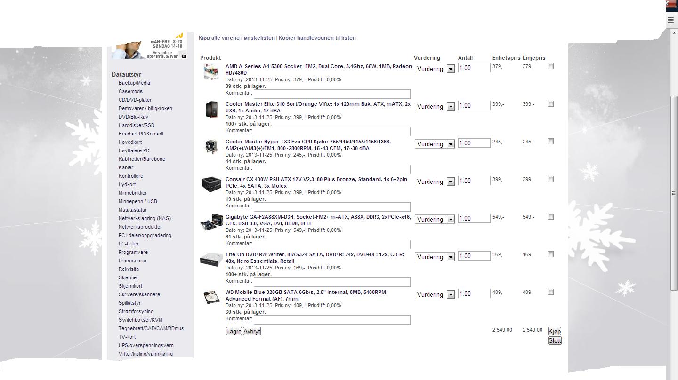Open the TV-kort category
Image resolution: width=678 pixels, height=380 pixels.
(127, 337)
